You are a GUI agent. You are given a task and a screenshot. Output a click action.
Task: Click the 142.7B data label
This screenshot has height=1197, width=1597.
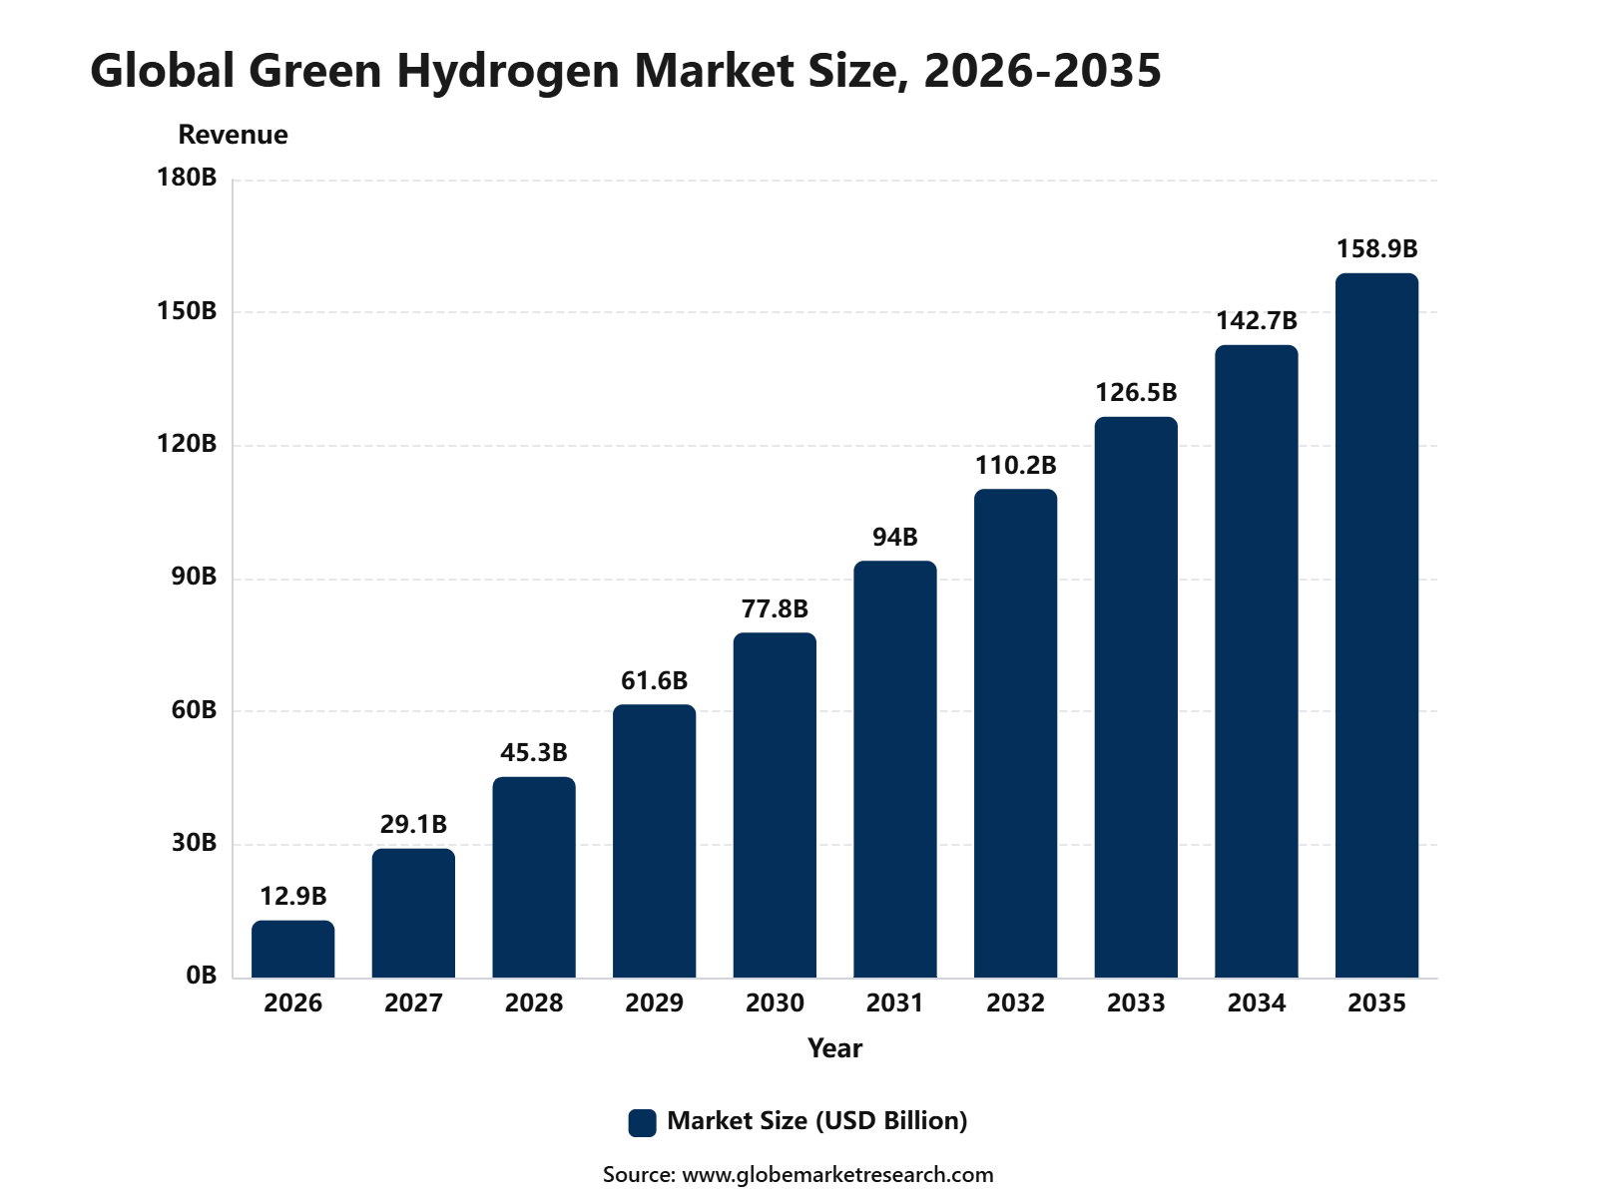tap(1257, 320)
